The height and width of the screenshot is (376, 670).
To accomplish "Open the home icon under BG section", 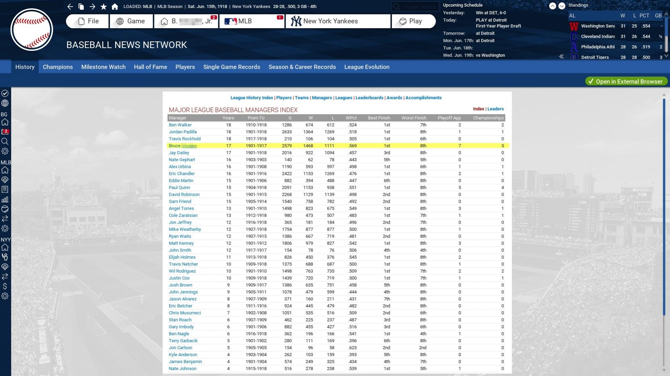I will 5,122.
